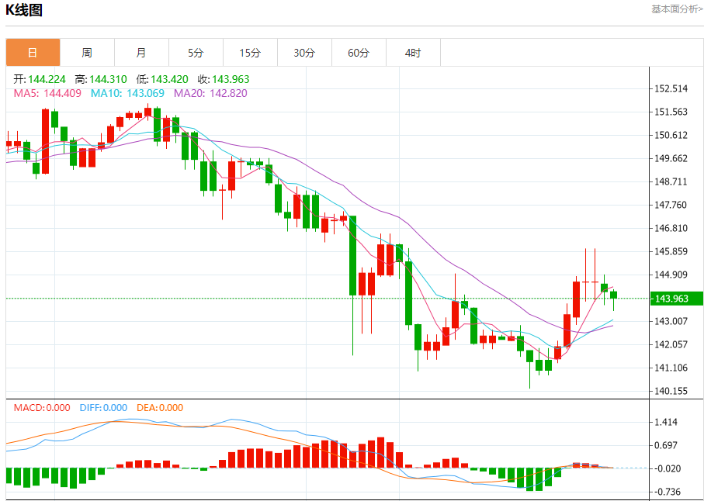The image size is (711, 501).
Task: Click the green 143.963 current price tag
Action: [677, 299]
